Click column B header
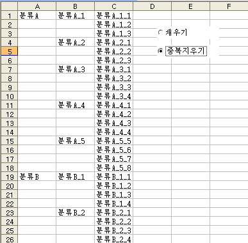This screenshot has height=243, width=248. (x=76, y=6)
